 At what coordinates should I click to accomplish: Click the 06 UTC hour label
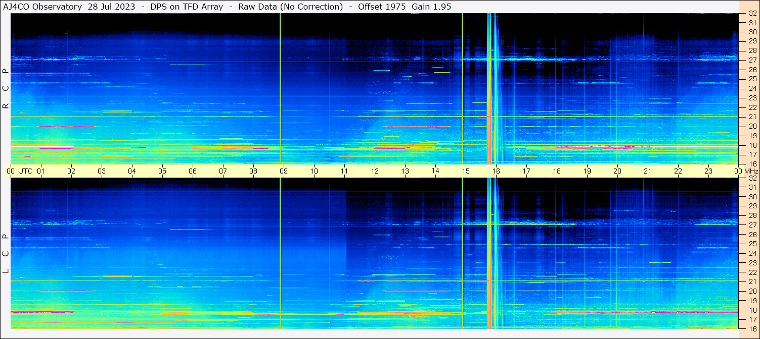(193, 171)
